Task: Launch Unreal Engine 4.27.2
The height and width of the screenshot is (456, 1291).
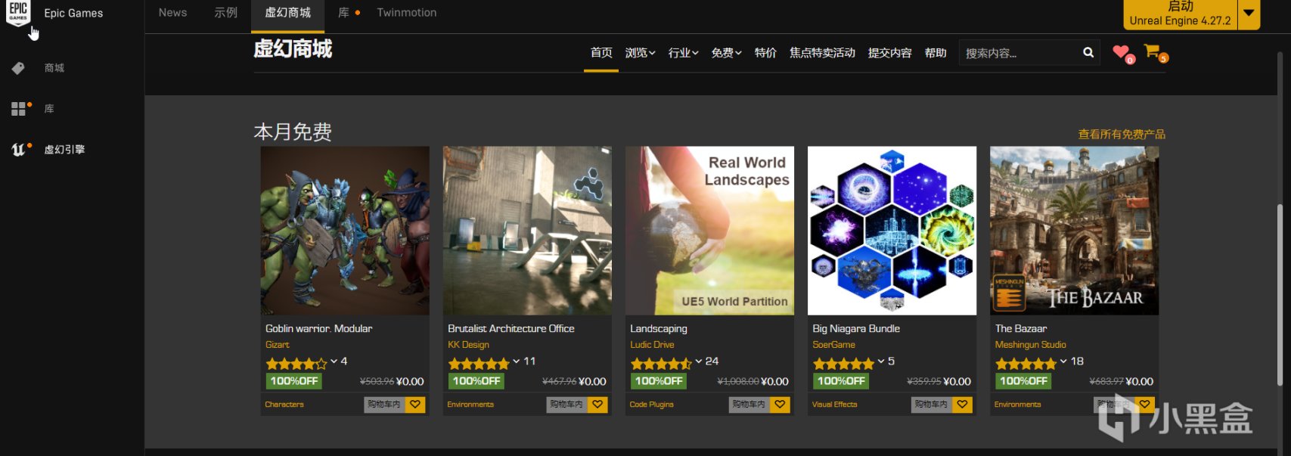Action: click(1180, 14)
